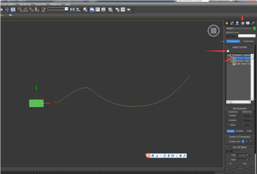Image resolution: width=257 pixels, height=174 pixels.
Task: Open Edit Named Selection Sets
Action: [44, 10]
